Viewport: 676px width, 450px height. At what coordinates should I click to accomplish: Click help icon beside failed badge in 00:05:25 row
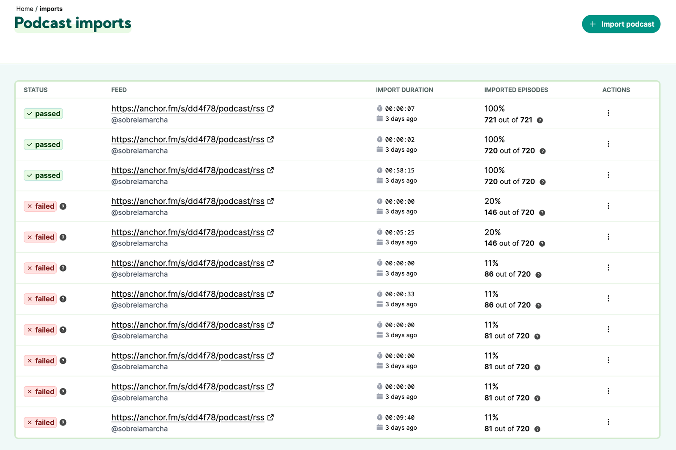coord(63,237)
